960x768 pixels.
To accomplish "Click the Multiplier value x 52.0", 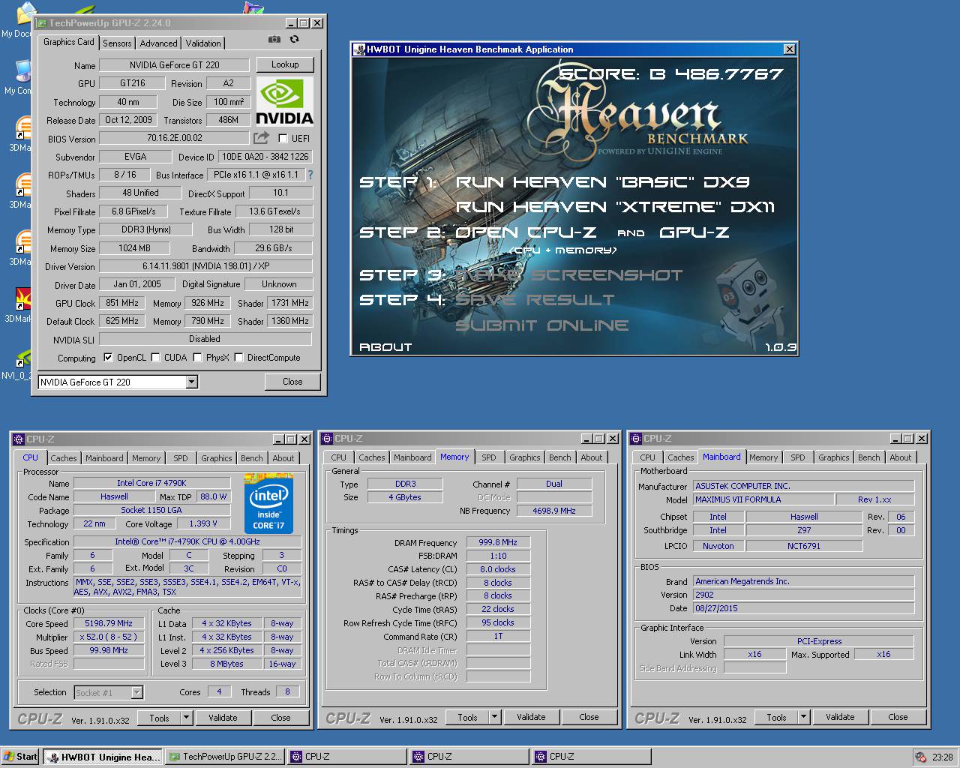I will pos(109,637).
